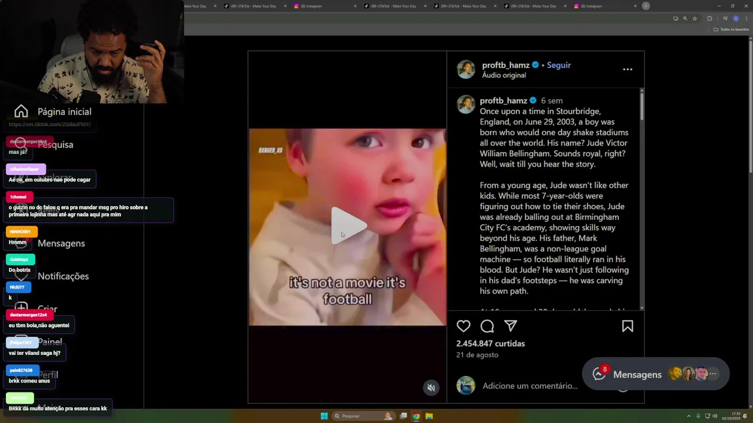Open comments via the speech bubble icon

(487, 326)
